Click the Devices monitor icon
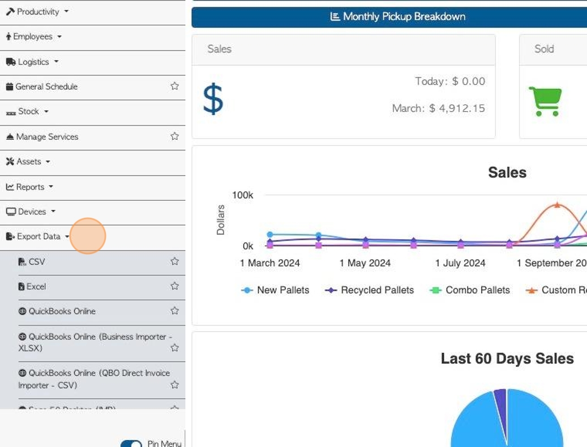The width and height of the screenshot is (587, 447). (x=11, y=212)
